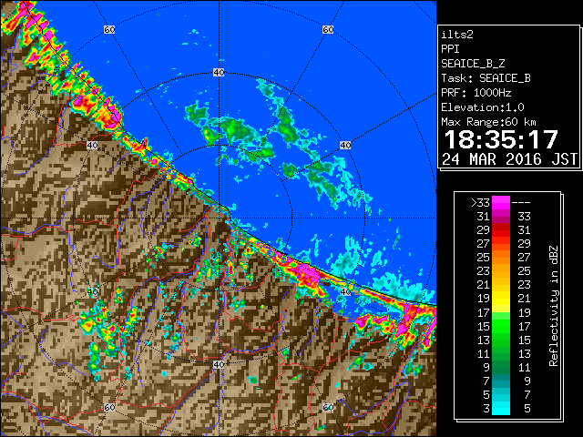Select the "Task: SEAICE_B" line
The image size is (583, 437).
(x=486, y=78)
